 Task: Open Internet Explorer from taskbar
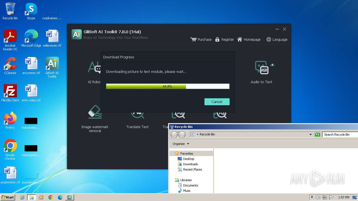[22, 197]
